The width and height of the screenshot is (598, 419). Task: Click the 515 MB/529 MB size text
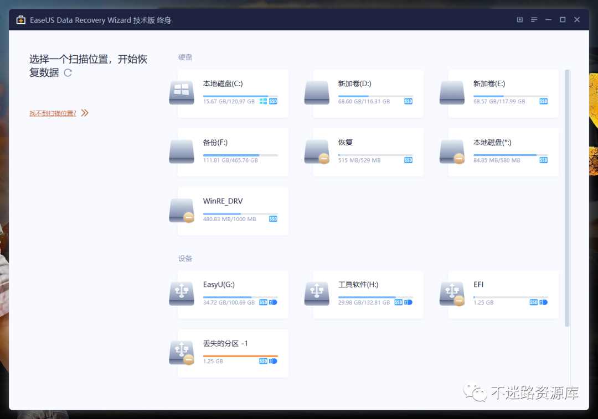[359, 160]
